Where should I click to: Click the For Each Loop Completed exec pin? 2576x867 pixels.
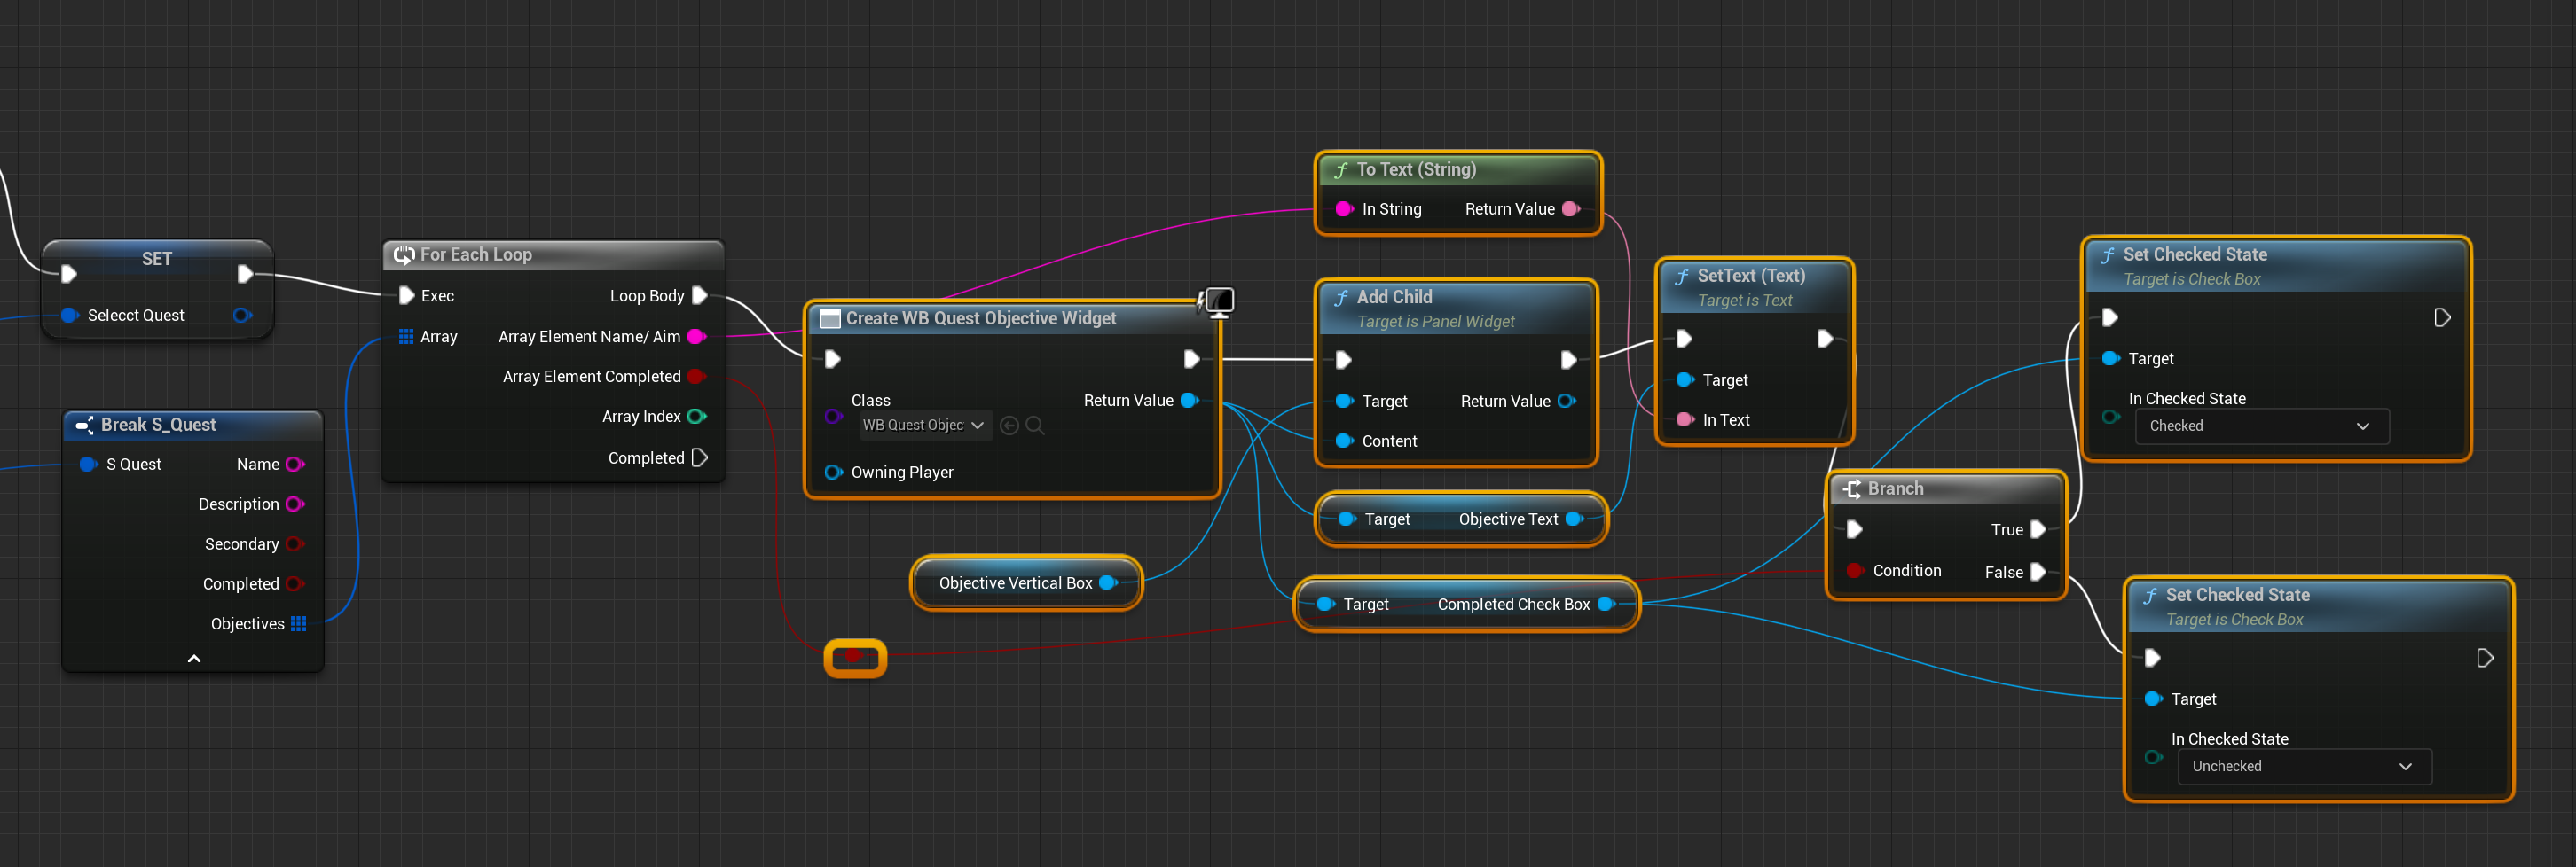tap(700, 457)
